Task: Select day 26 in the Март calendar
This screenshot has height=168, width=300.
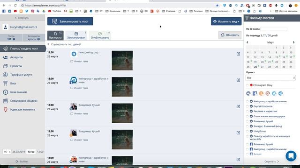Action: 255,67
